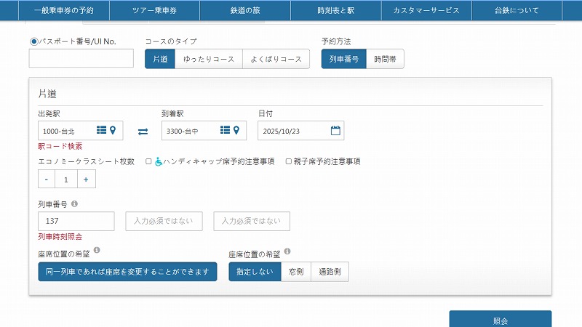Click the passport number input field

(x=81, y=58)
